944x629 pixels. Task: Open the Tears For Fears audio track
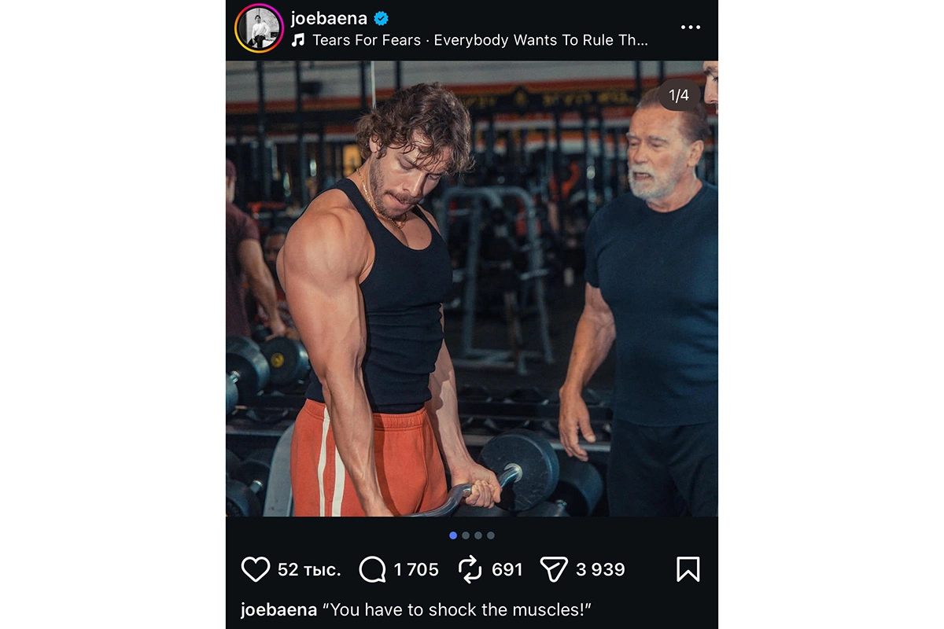point(480,40)
